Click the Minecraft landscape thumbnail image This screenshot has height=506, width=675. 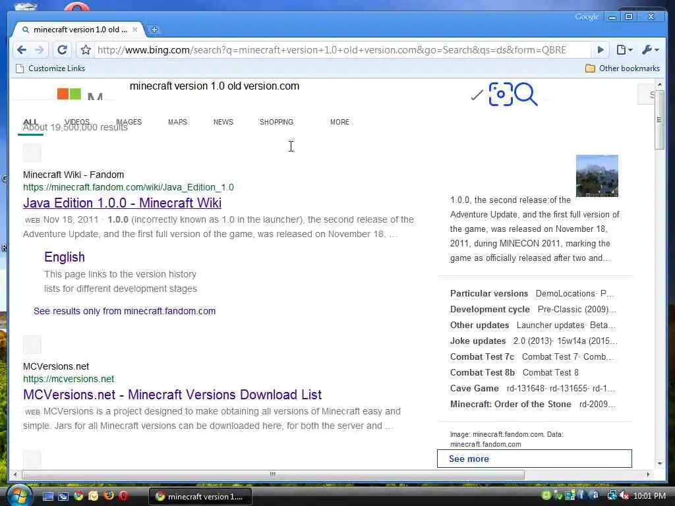tap(597, 176)
